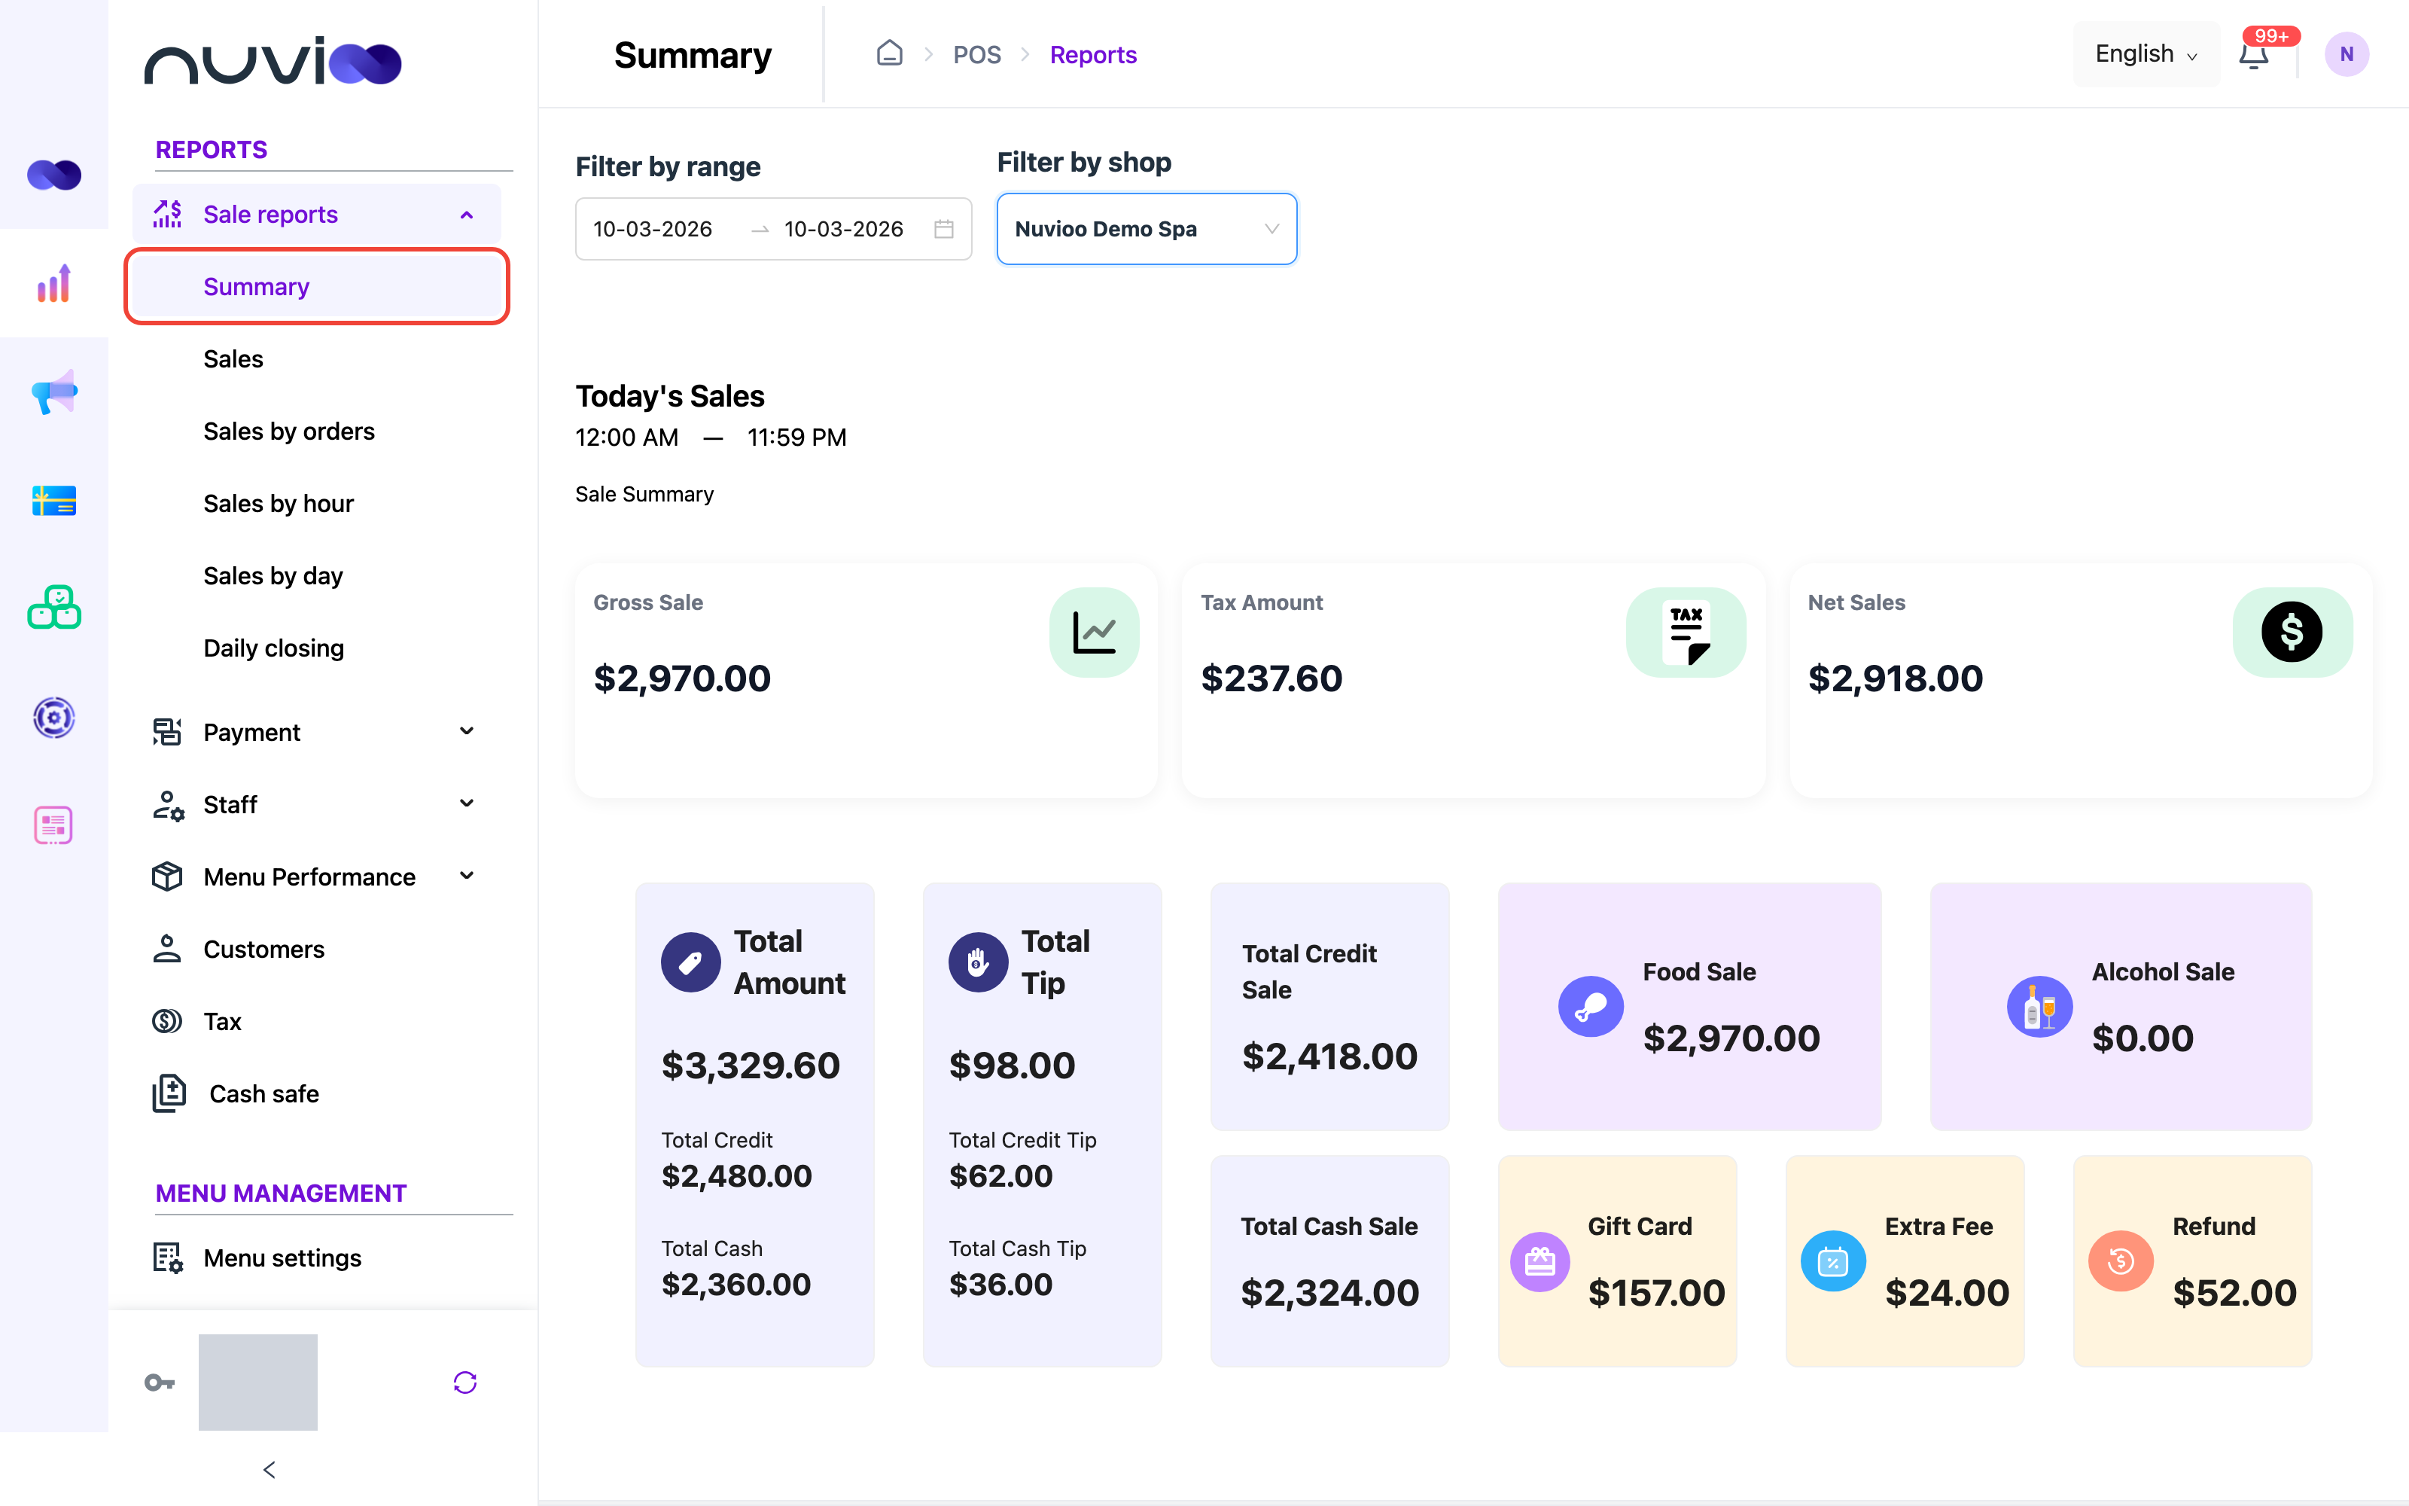Image resolution: width=2409 pixels, height=1506 pixels.
Task: Open the circular gear settings icon in rail
Action: click(53, 717)
